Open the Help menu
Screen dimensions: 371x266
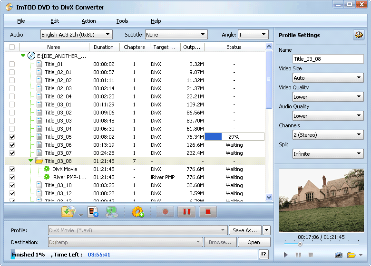pos(156,21)
